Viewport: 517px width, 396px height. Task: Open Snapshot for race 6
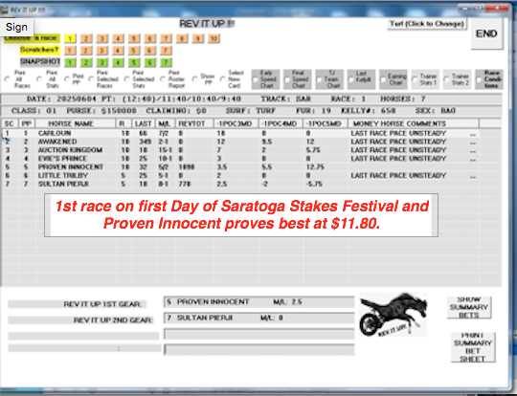click(149, 62)
